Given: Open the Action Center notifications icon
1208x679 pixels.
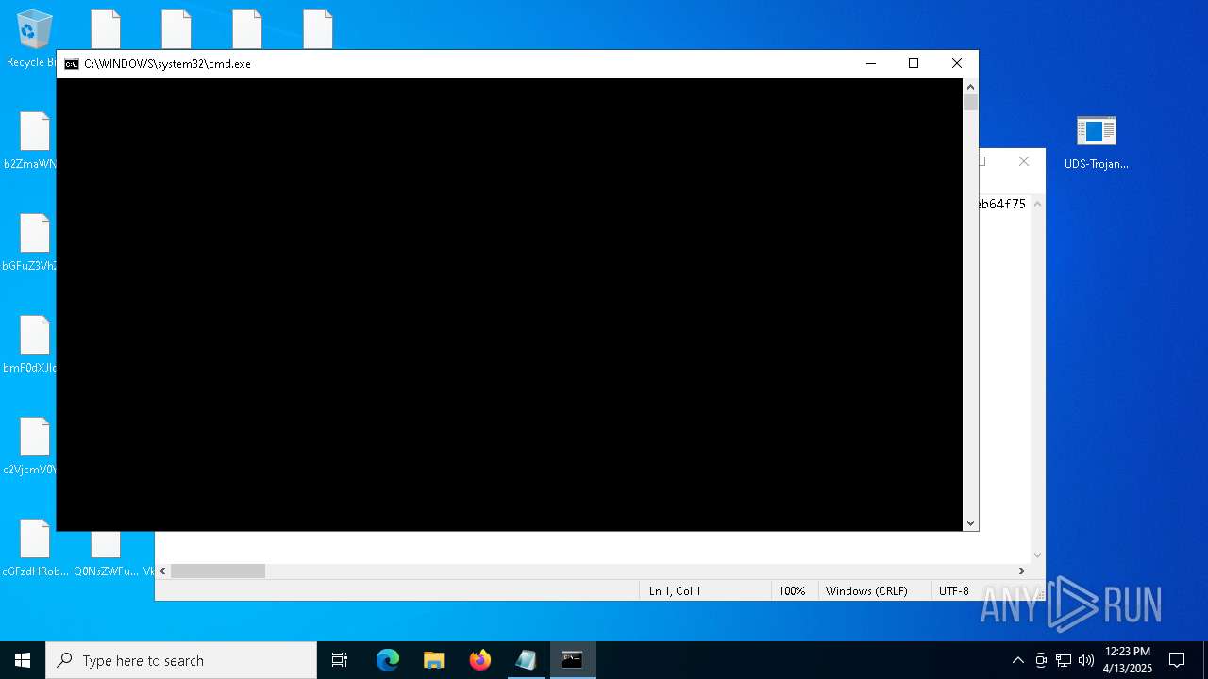Looking at the screenshot, I should point(1177,660).
